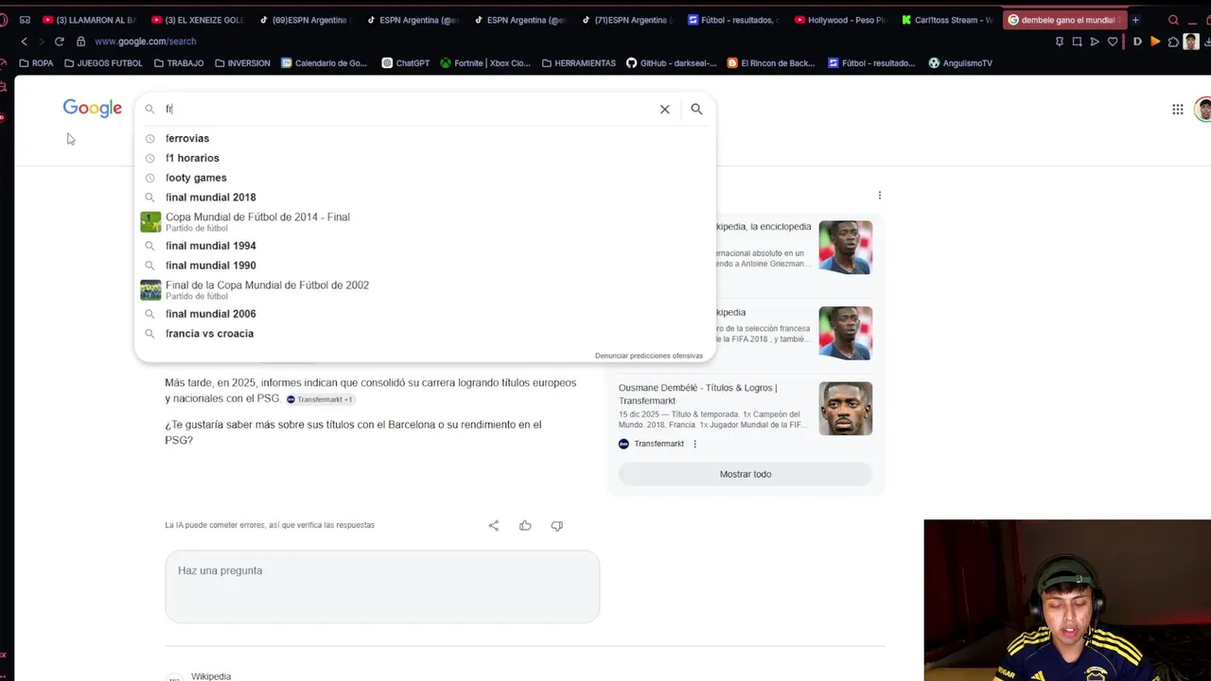Open the INVERSION bookmarks folder
This screenshot has height=681, width=1211.
tap(242, 63)
